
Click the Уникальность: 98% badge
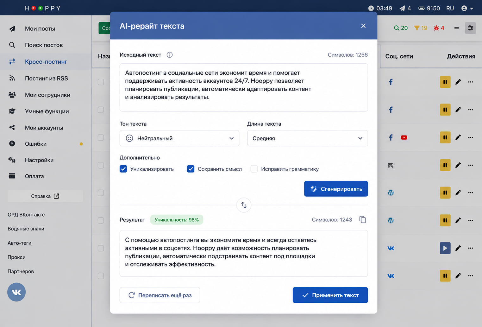click(x=177, y=220)
